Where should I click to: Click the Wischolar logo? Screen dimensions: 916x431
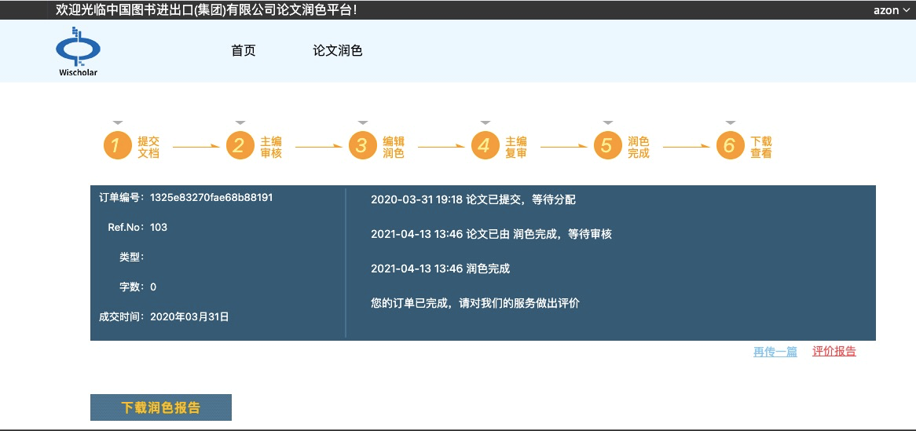coord(78,52)
